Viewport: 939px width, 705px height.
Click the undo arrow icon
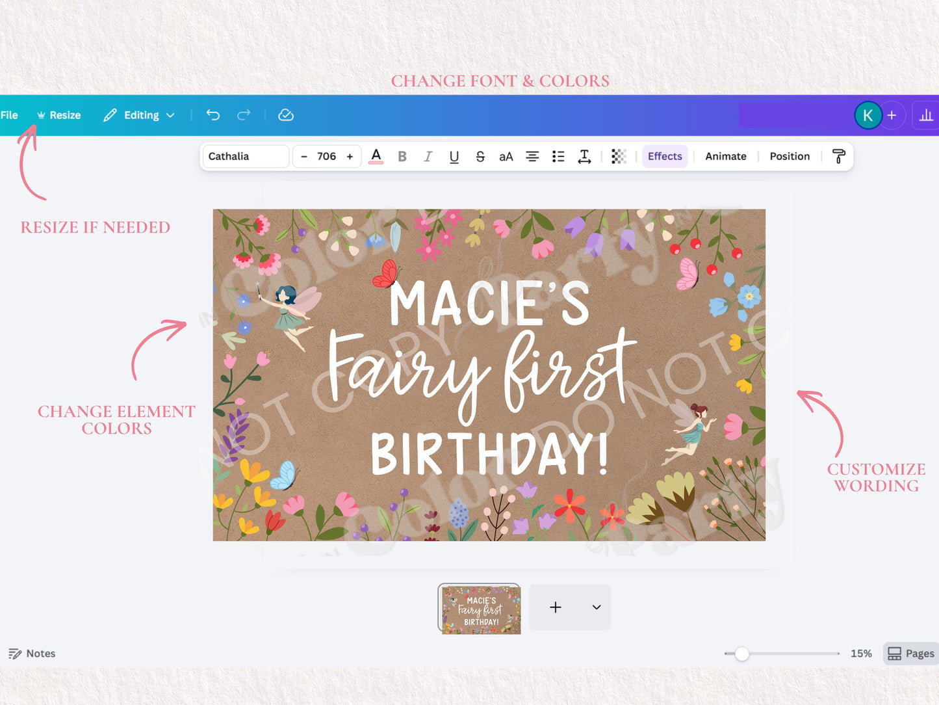pyautogui.click(x=213, y=115)
